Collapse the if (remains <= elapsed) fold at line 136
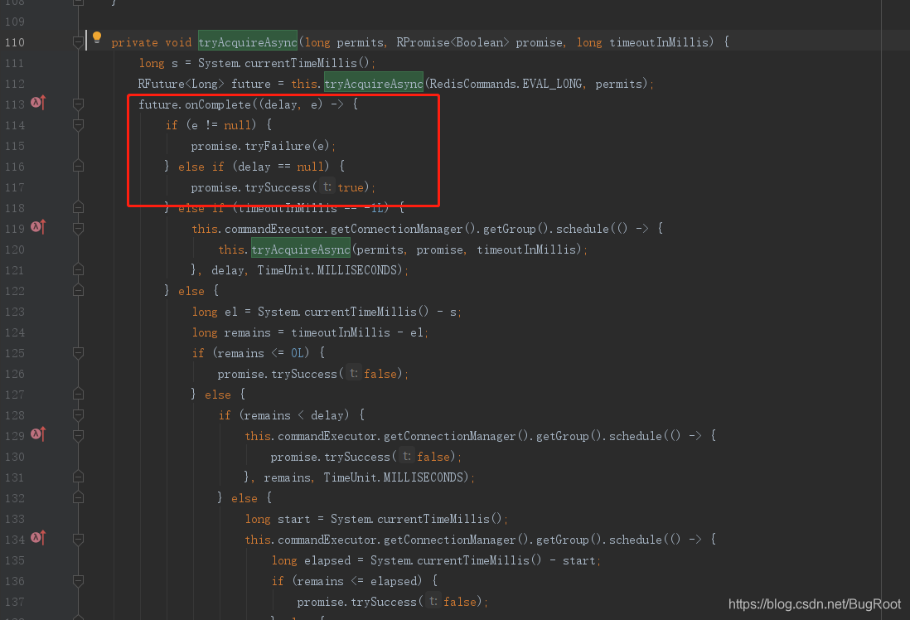 click(x=79, y=580)
